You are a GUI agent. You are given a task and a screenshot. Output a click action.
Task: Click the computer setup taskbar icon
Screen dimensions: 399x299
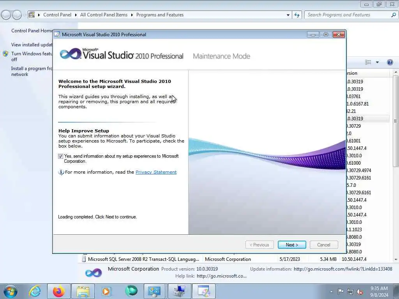point(179,291)
